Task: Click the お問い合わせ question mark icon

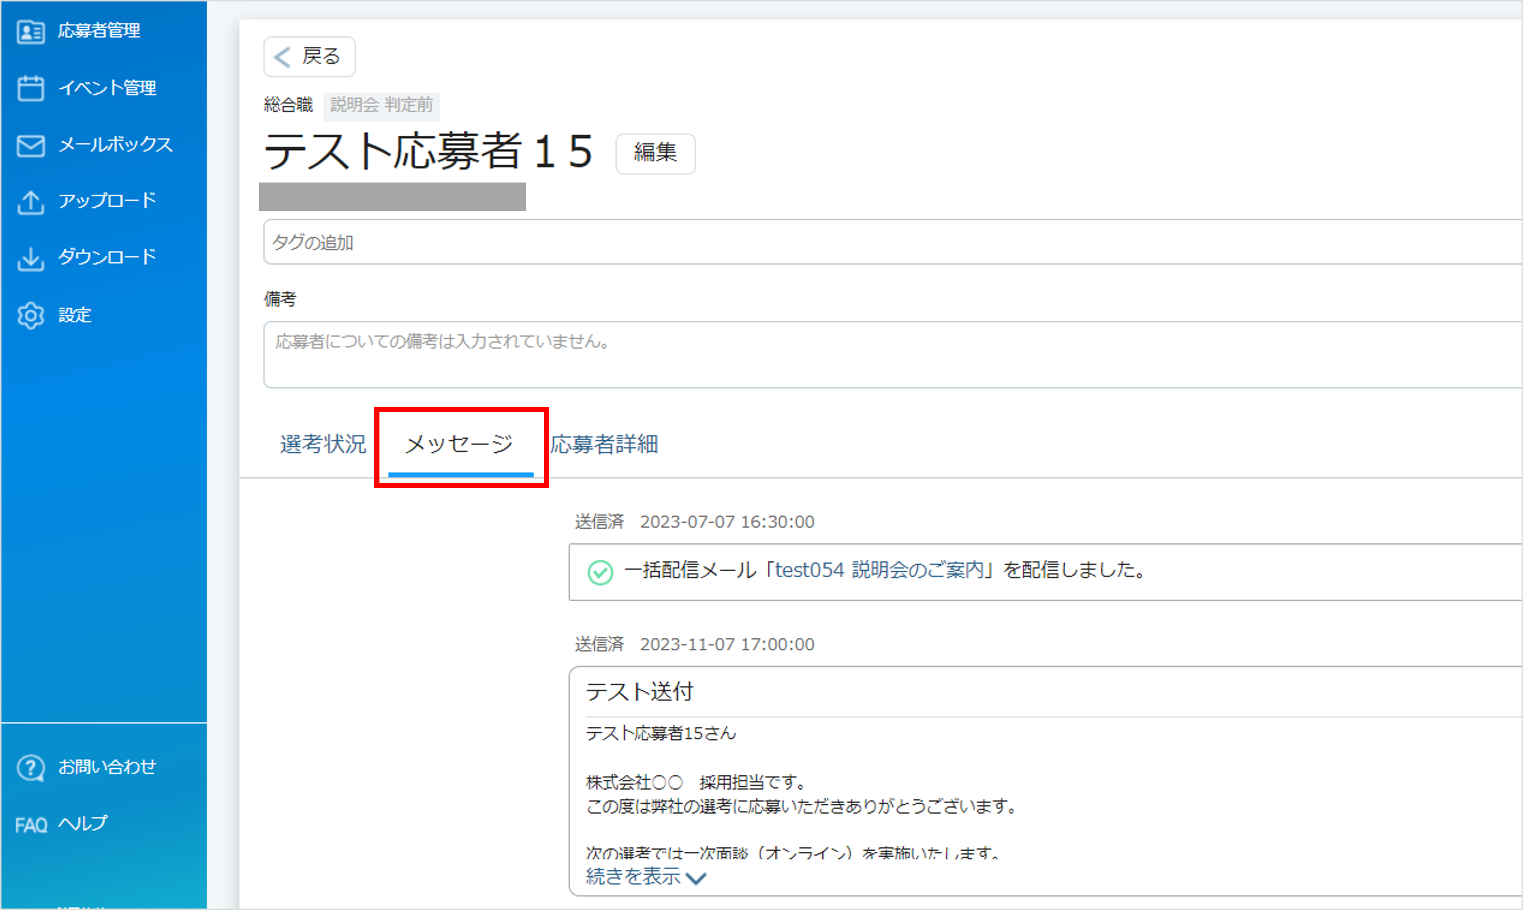Action: 31,768
